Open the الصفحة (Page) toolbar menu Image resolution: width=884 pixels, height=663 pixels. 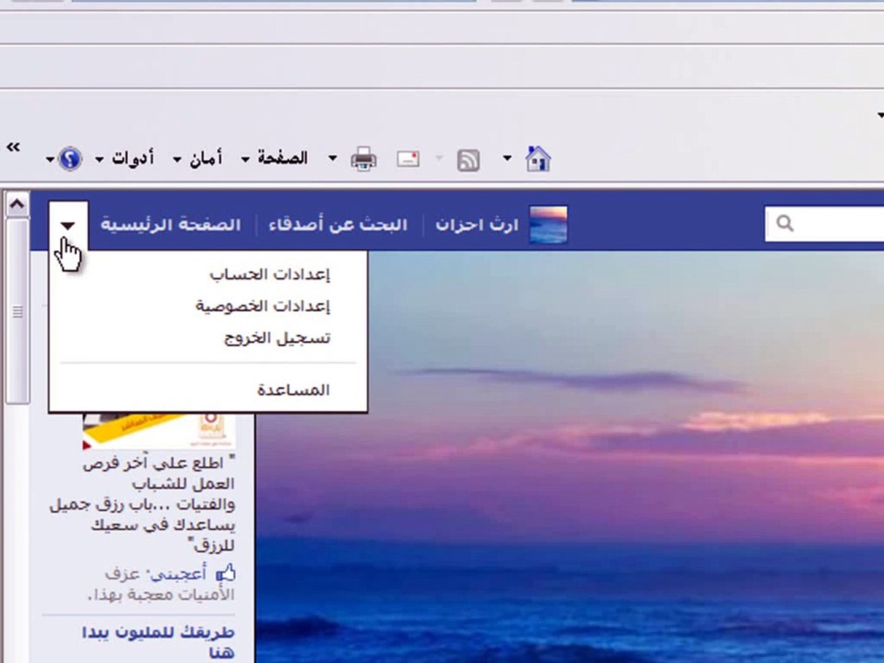click(x=282, y=158)
